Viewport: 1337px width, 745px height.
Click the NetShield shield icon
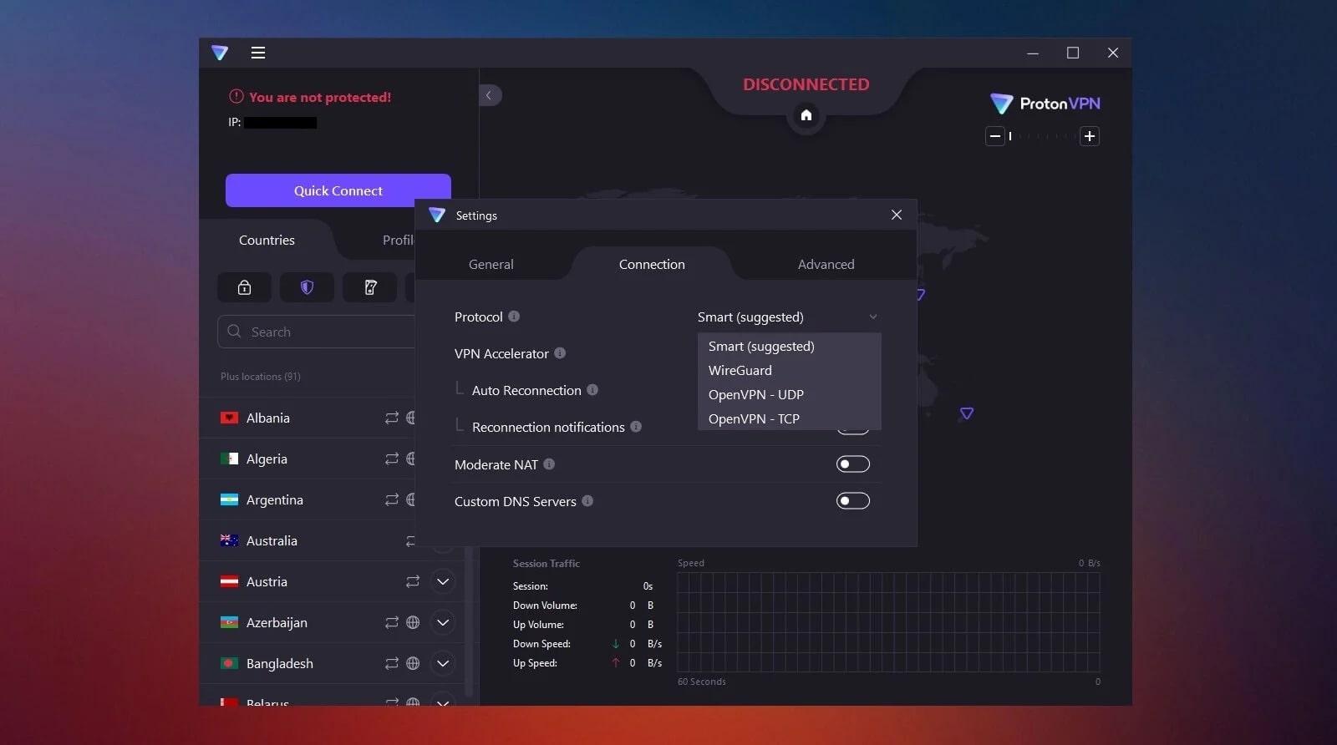(x=307, y=287)
